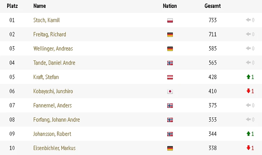The width and height of the screenshot is (262, 155).
Task: Open Wellinger, Andreas profile link
Action: [x=53, y=48]
